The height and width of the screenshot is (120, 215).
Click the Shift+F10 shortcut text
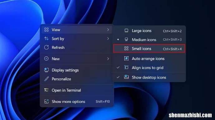(x=103, y=102)
